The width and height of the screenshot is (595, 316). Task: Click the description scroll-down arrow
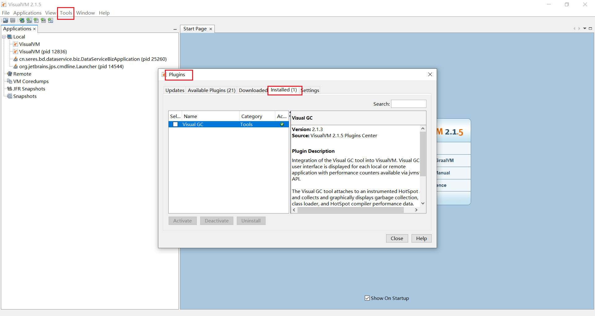[423, 204]
